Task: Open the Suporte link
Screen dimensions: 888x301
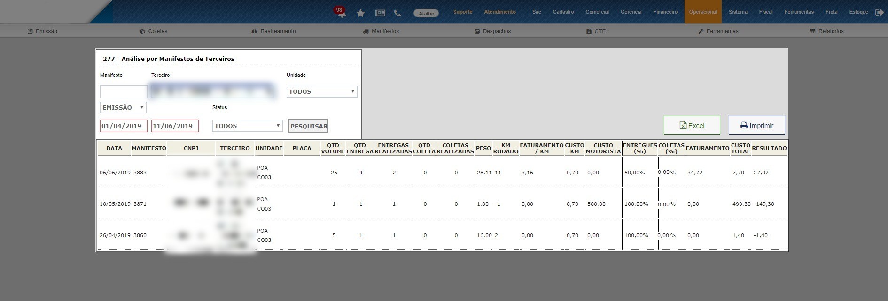Action: click(463, 12)
